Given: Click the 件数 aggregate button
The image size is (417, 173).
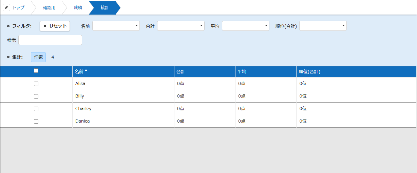Looking at the screenshot, I should pyautogui.click(x=38, y=57).
